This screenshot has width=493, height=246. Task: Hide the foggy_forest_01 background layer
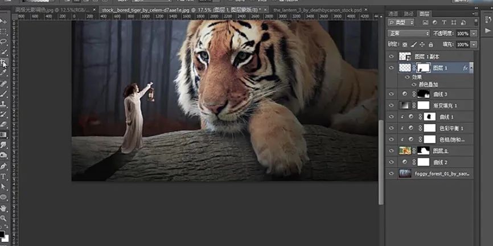(x=391, y=174)
